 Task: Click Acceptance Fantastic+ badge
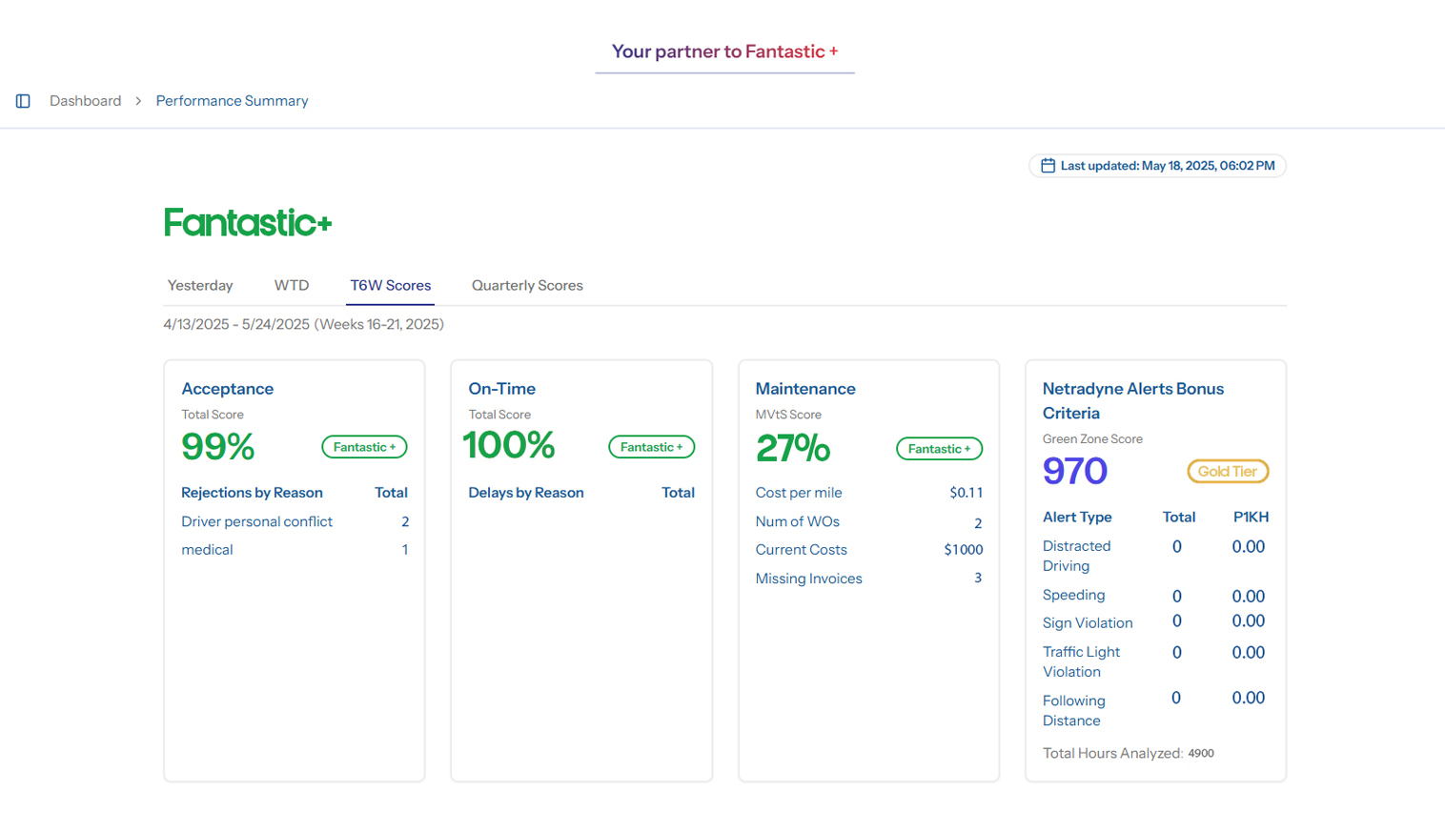tap(364, 447)
